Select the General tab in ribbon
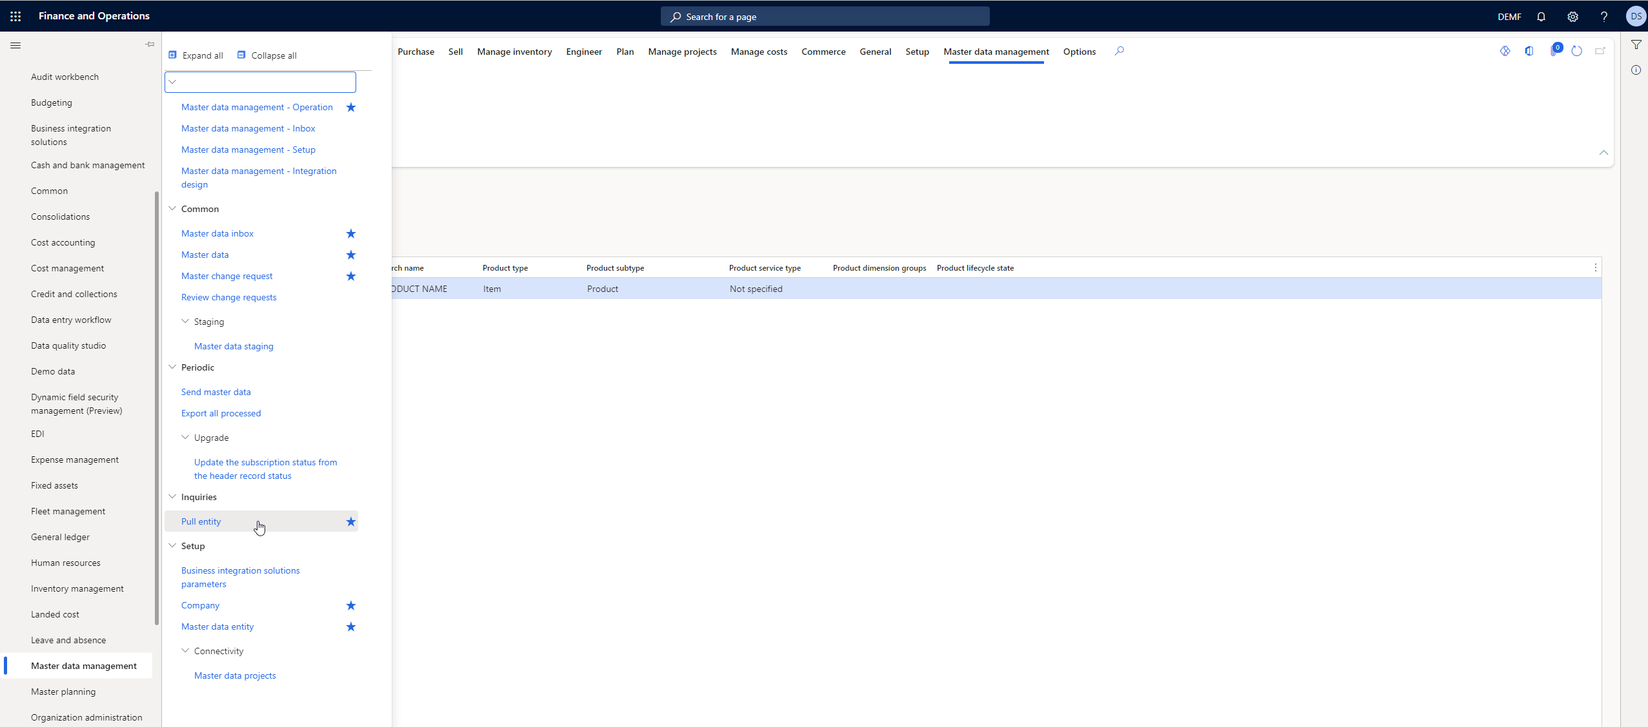The height and width of the screenshot is (727, 1648). tap(876, 52)
